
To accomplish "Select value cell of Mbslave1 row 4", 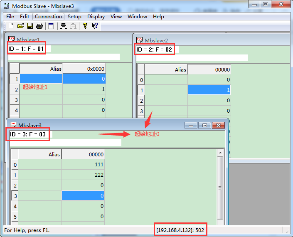I will 84,110.
